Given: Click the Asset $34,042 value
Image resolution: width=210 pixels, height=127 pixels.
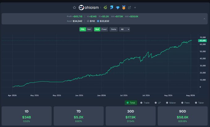Looking at the screenshot, I should coord(77,21).
